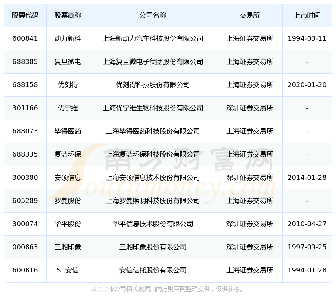
Task: Click 深圳证券交易所 in the 优宁维 row
Action: point(250,108)
